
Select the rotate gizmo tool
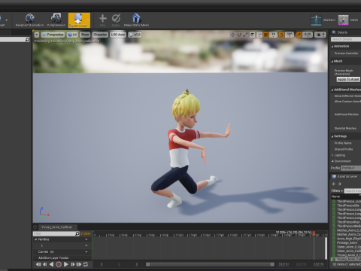(239, 35)
